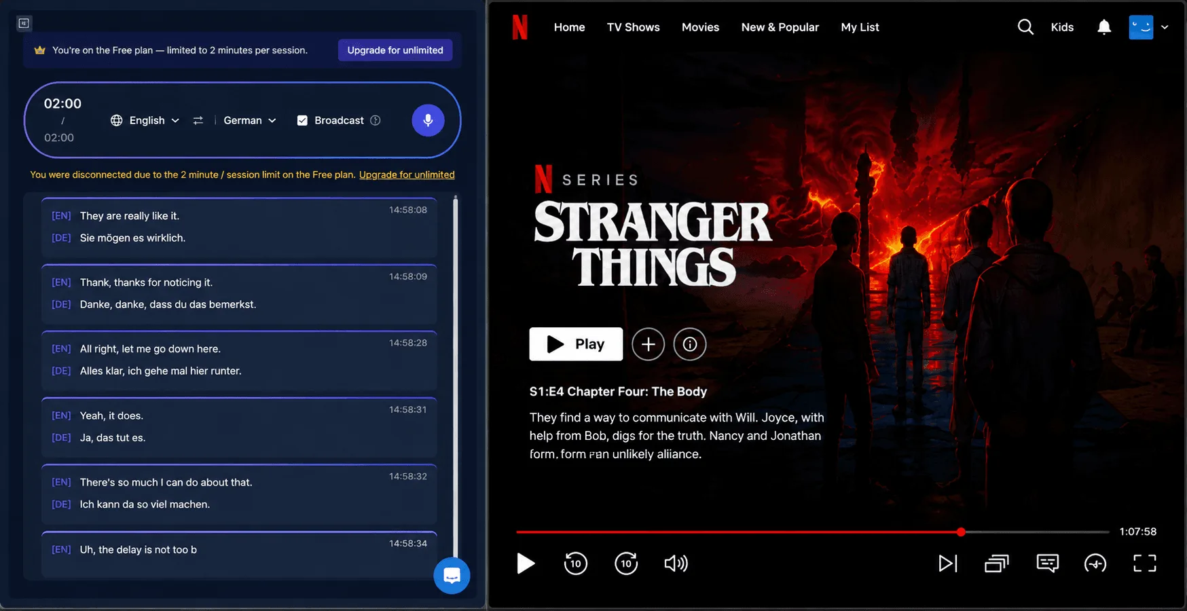1187x611 pixels.
Task: Open Netflix notifications bell
Action: [x=1104, y=27]
